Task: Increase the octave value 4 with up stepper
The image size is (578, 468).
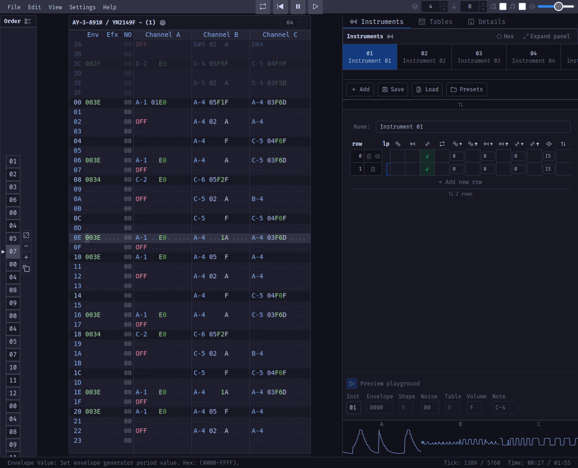Action: (444, 4)
